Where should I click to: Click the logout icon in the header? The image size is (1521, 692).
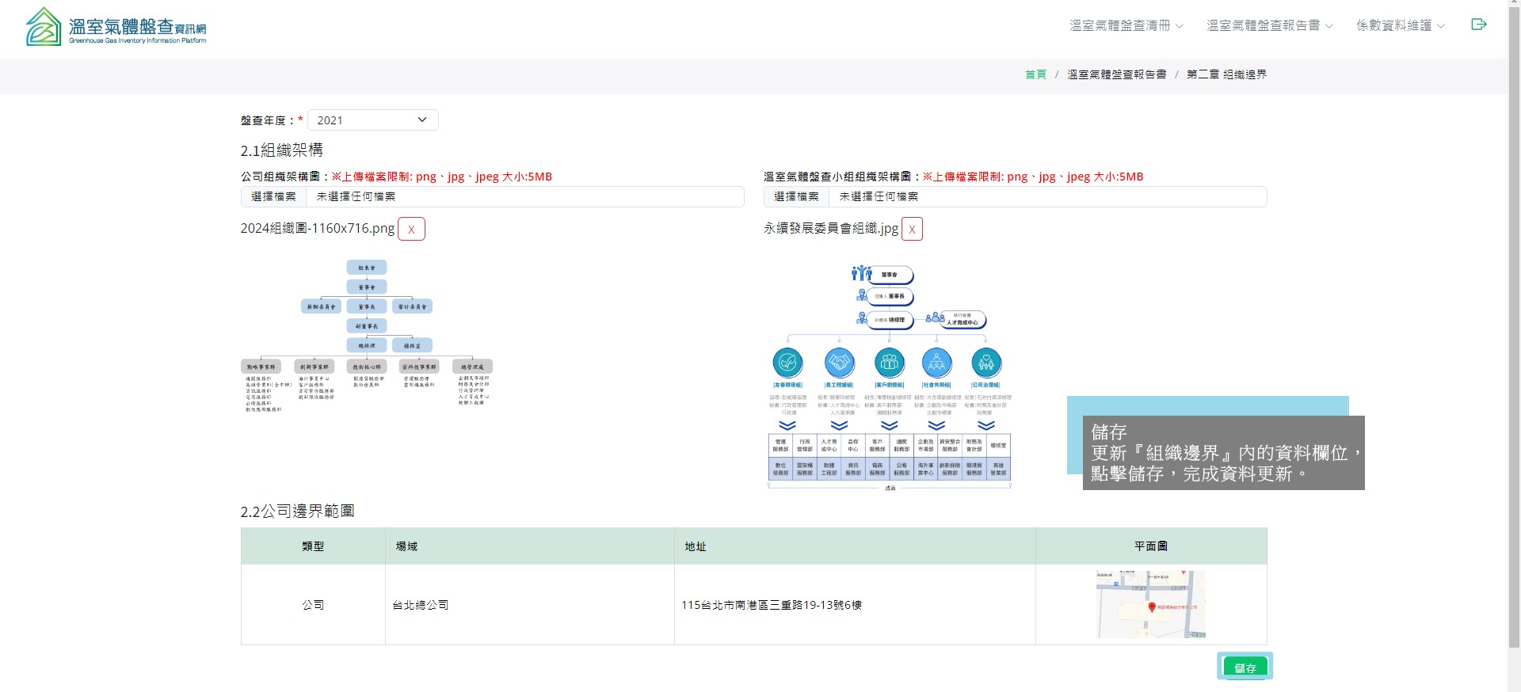pos(1478,25)
